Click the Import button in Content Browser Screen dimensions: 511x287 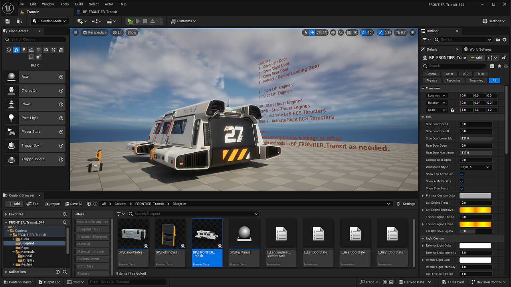coord(53,204)
